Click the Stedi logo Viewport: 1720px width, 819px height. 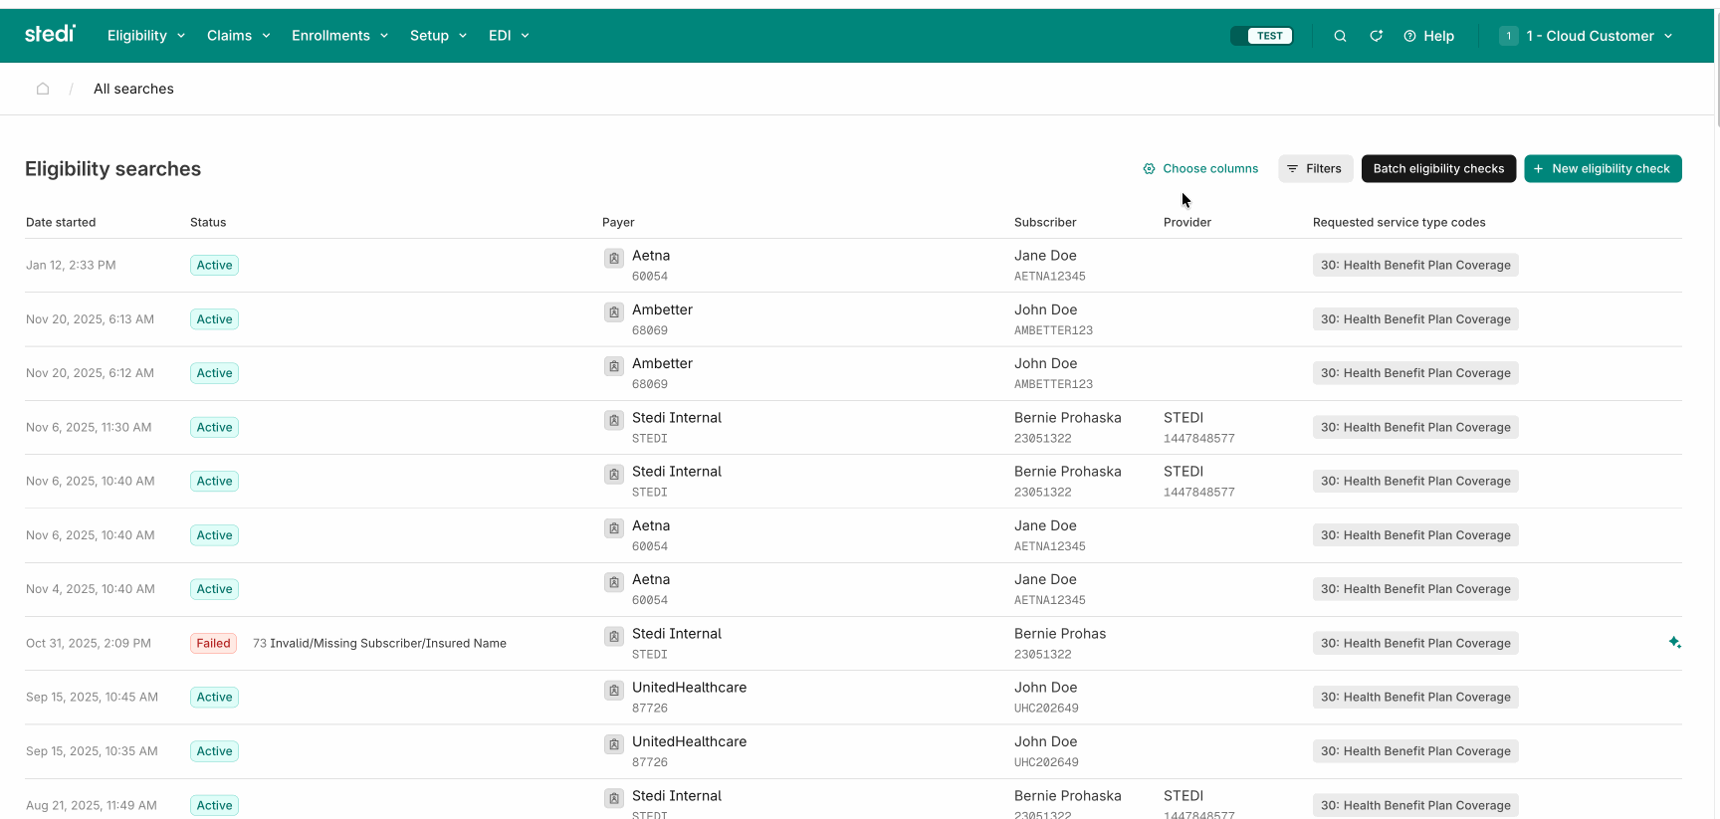coord(50,34)
